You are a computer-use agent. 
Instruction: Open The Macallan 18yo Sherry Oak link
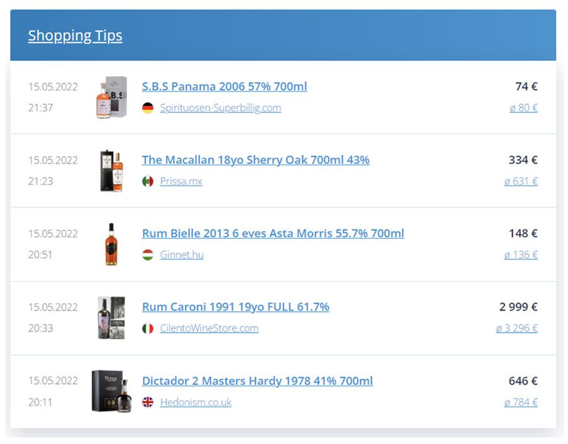point(256,160)
